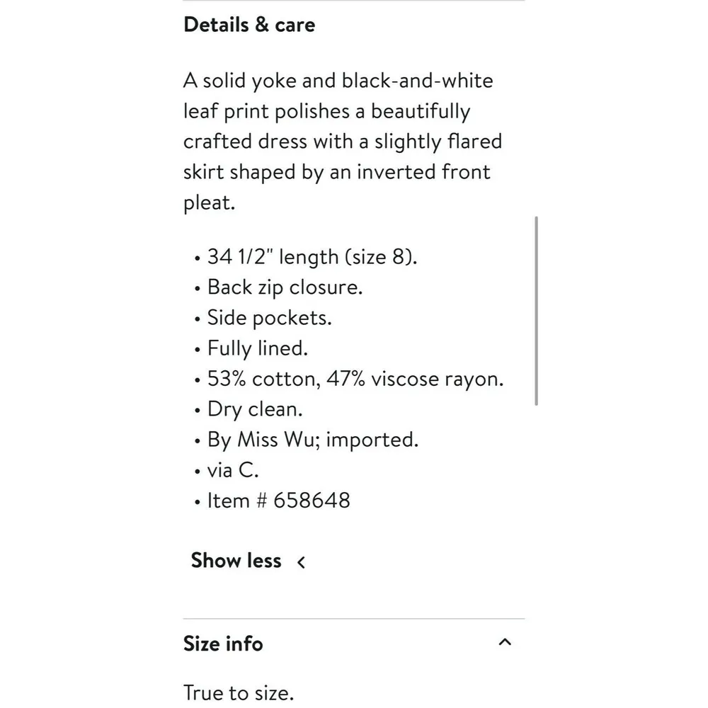Image resolution: width=708 pixels, height=708 pixels.
Task: Select the Size info section header
Action: pos(223,644)
